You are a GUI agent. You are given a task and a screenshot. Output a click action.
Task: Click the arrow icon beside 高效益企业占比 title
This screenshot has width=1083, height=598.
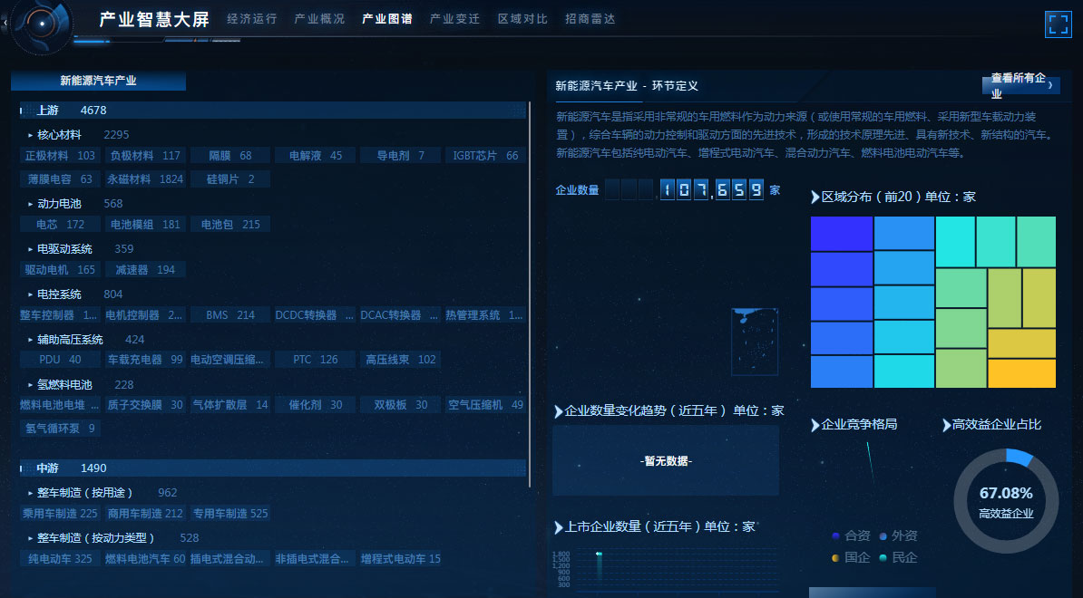946,424
